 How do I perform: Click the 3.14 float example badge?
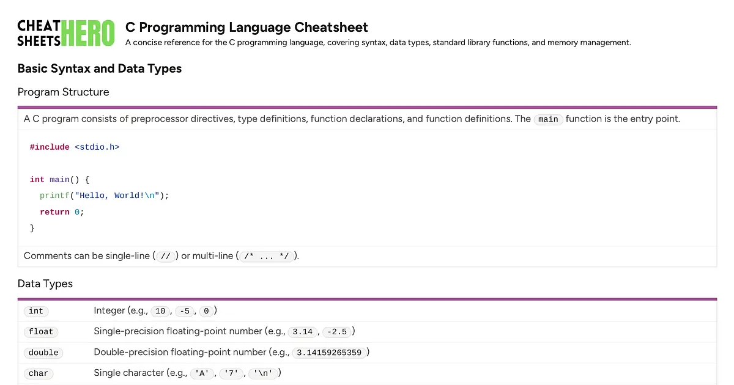(303, 332)
